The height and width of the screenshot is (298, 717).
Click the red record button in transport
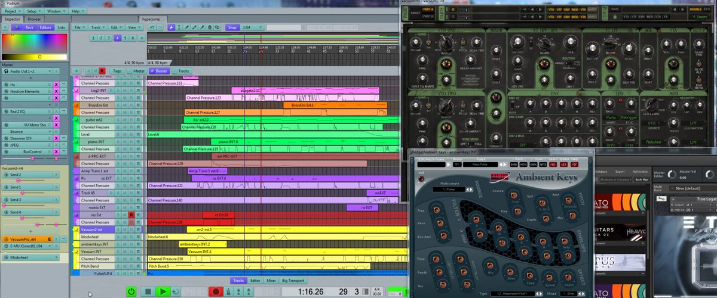(x=216, y=291)
